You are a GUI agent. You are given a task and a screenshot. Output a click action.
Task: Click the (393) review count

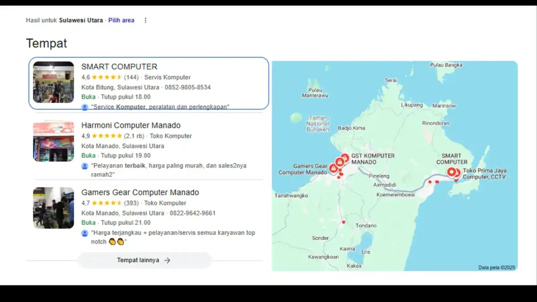click(x=131, y=203)
